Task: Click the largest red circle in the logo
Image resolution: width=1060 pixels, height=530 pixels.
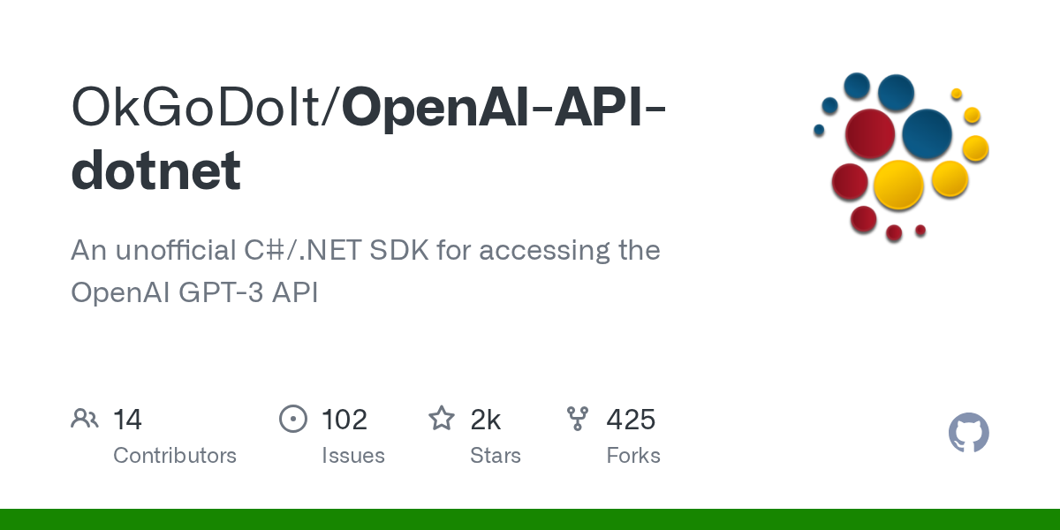Action: pos(869,134)
